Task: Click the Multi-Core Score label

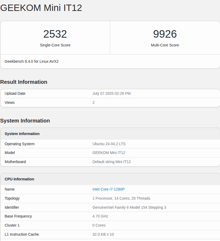Action: [x=165, y=45]
